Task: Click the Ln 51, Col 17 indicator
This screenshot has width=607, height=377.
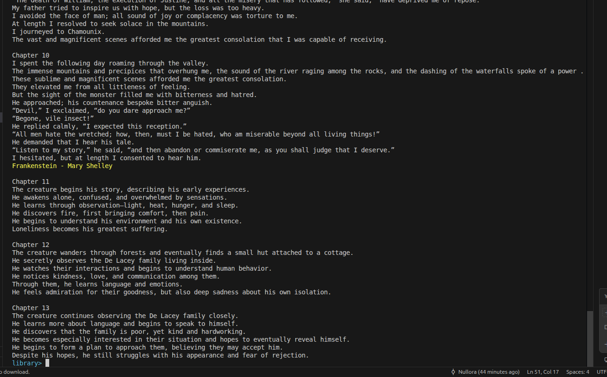Action: click(x=542, y=372)
